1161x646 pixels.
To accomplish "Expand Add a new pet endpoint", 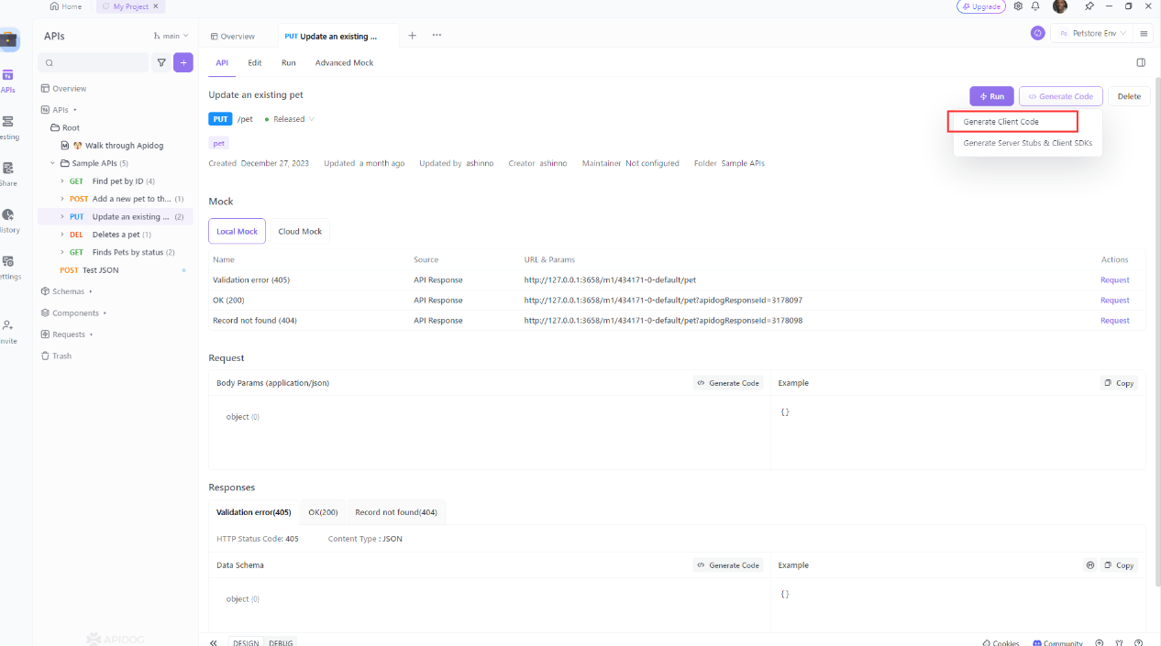I will tap(62, 199).
